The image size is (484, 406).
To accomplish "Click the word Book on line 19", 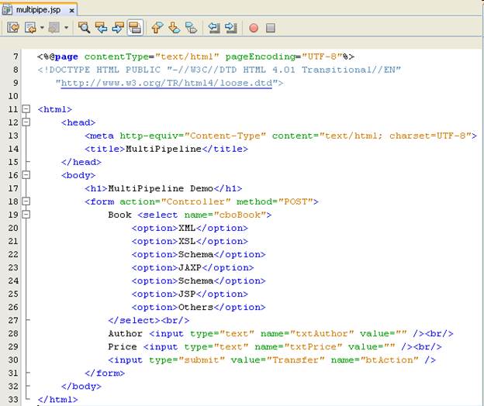I will (x=119, y=215).
